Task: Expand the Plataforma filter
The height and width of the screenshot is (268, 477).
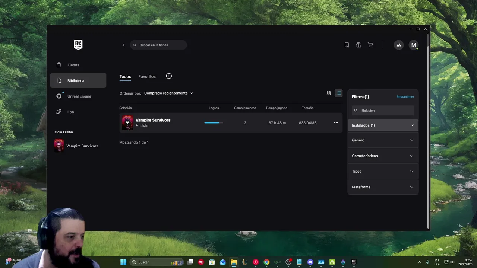Action: click(x=383, y=187)
